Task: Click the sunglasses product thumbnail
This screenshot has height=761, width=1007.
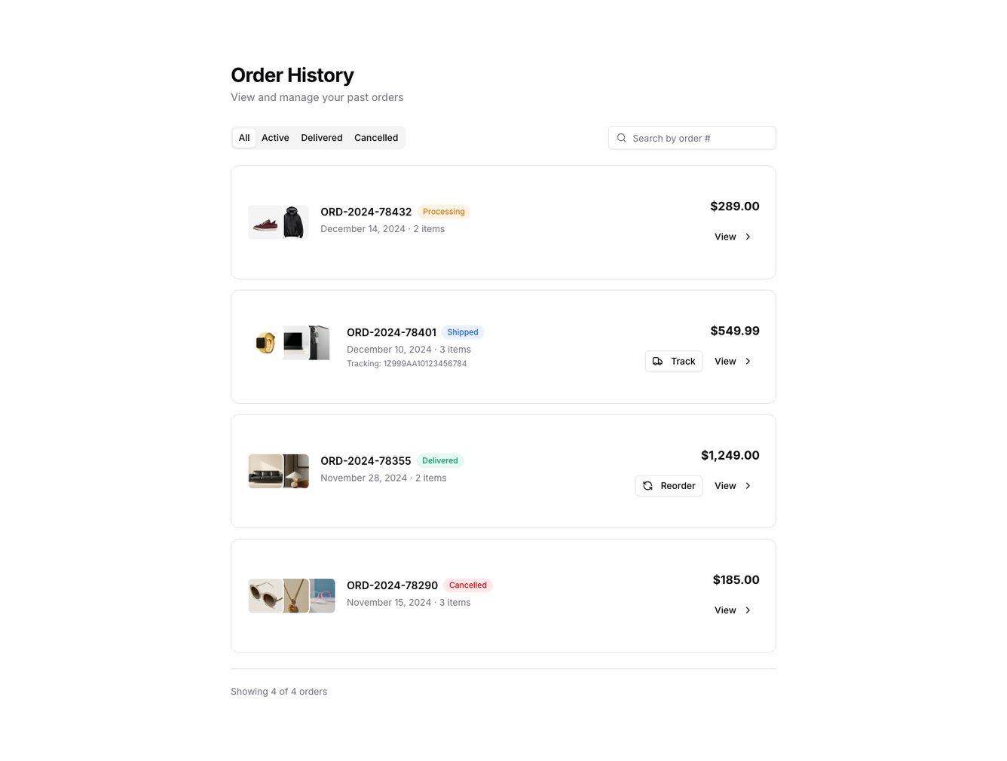Action: [265, 596]
